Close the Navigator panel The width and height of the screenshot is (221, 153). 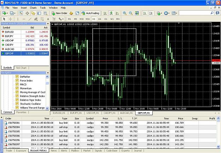pos(48,73)
